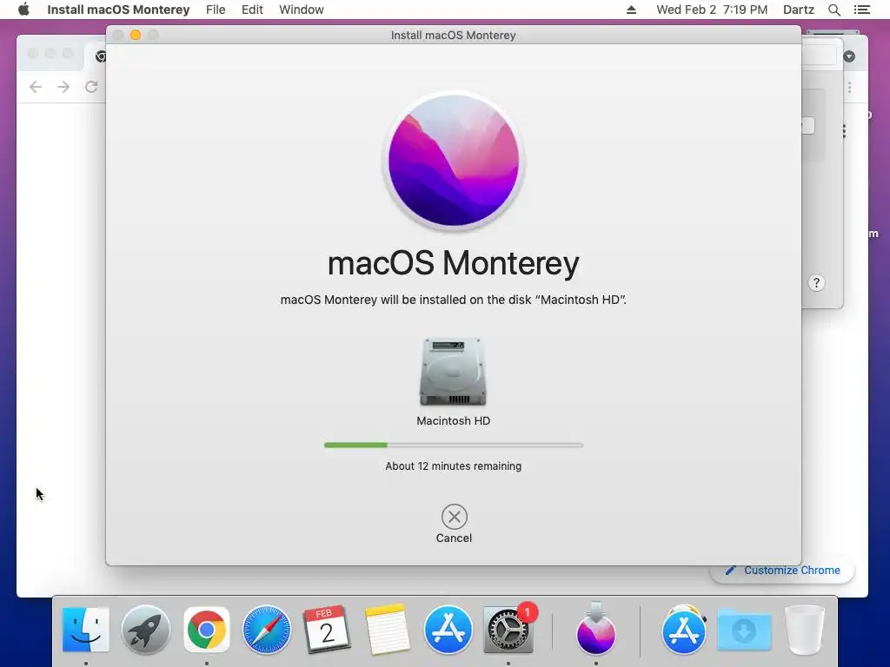This screenshot has width=890, height=667.
Task: Click Install macOS Monterey Dock icon
Action: tap(596, 630)
